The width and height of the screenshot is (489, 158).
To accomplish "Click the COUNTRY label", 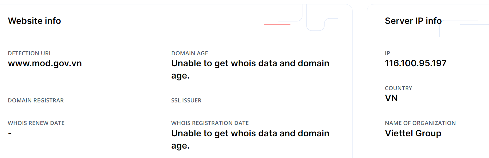I will [x=398, y=88].
